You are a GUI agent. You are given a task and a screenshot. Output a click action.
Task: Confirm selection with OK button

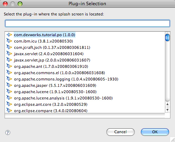pyautogui.click(x=155, y=132)
